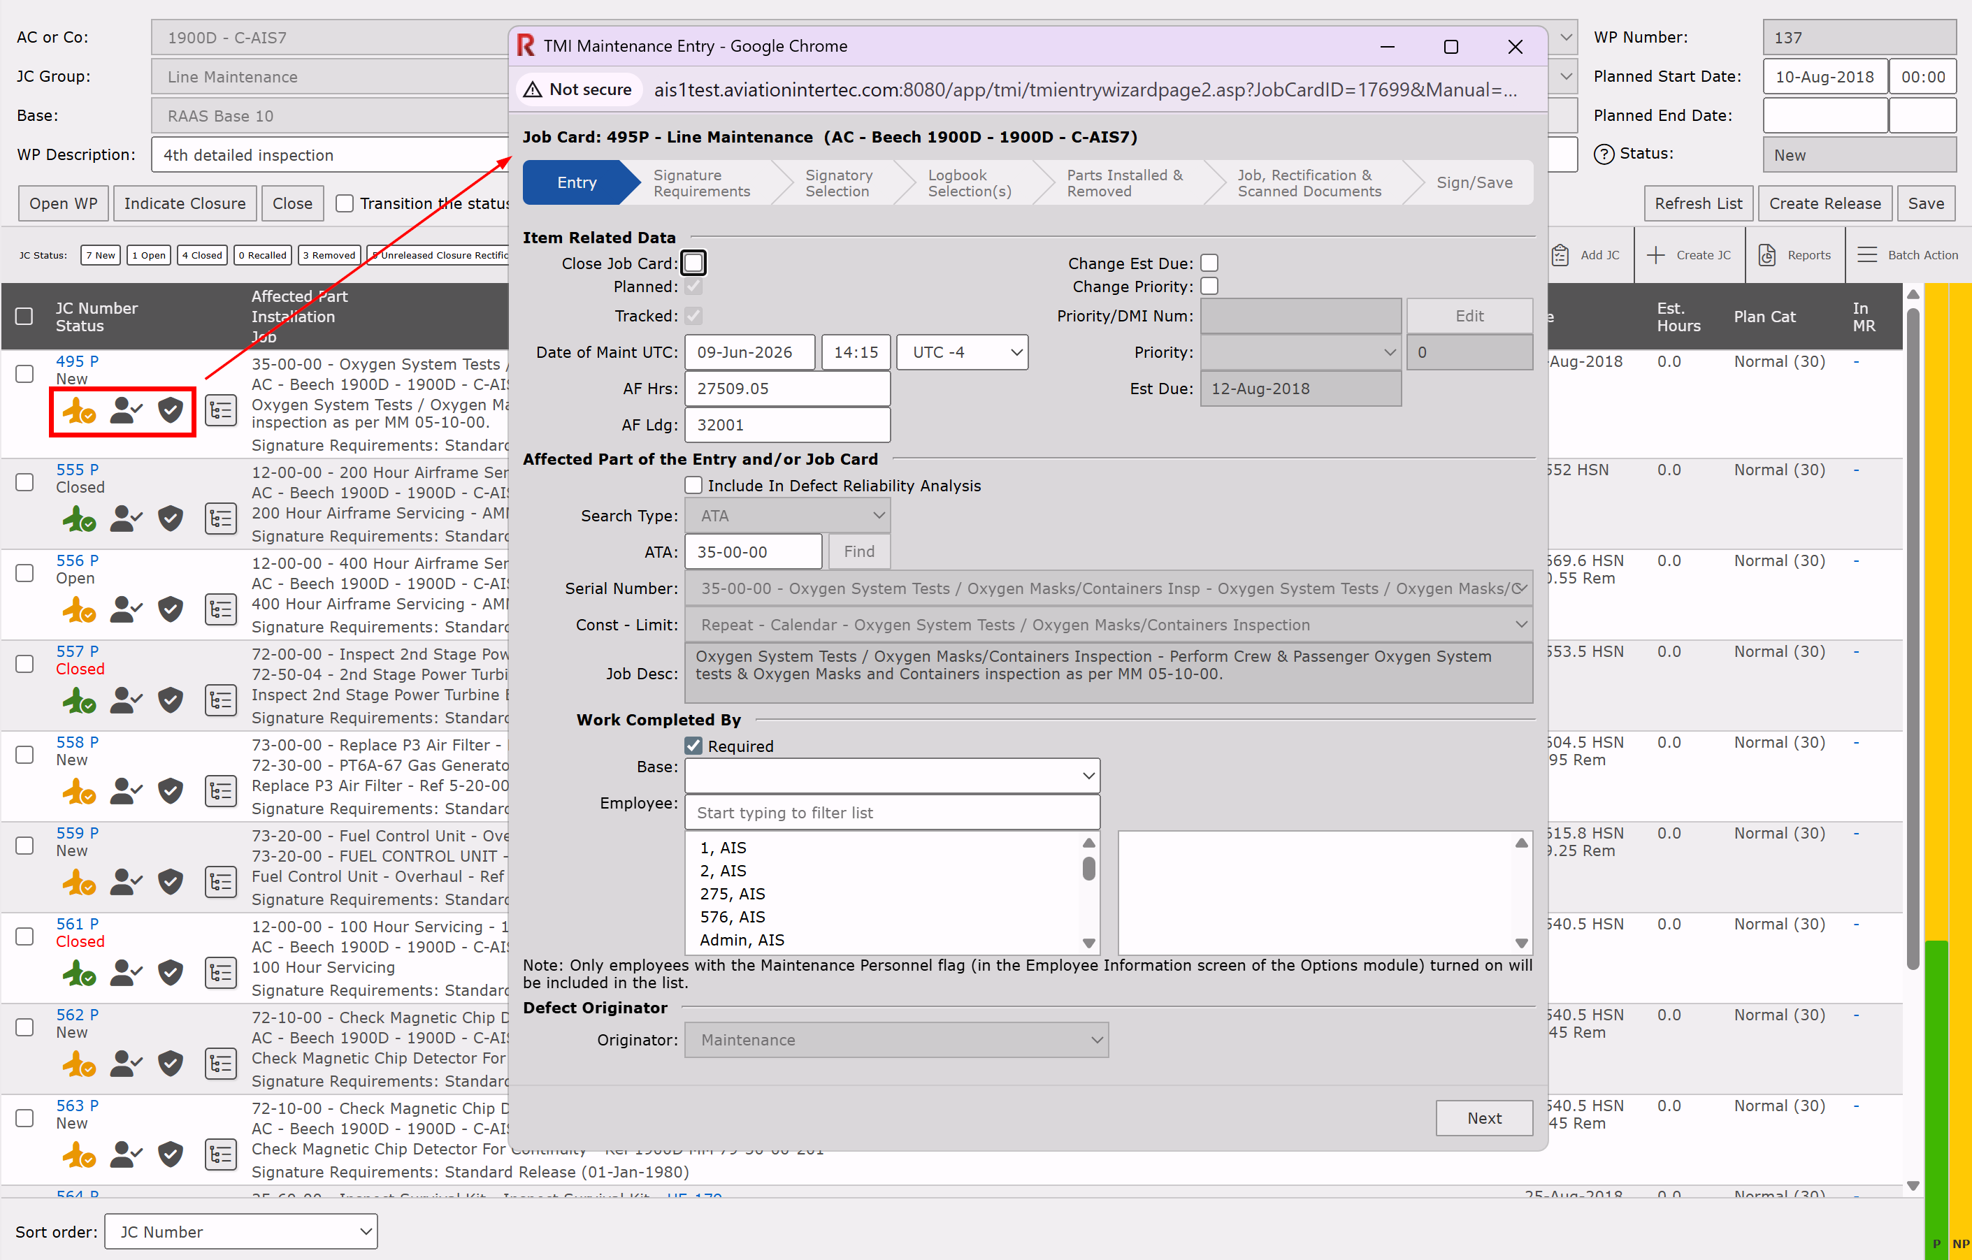Click the Create JC plus icon
The height and width of the screenshot is (1260, 1972).
click(x=1655, y=256)
